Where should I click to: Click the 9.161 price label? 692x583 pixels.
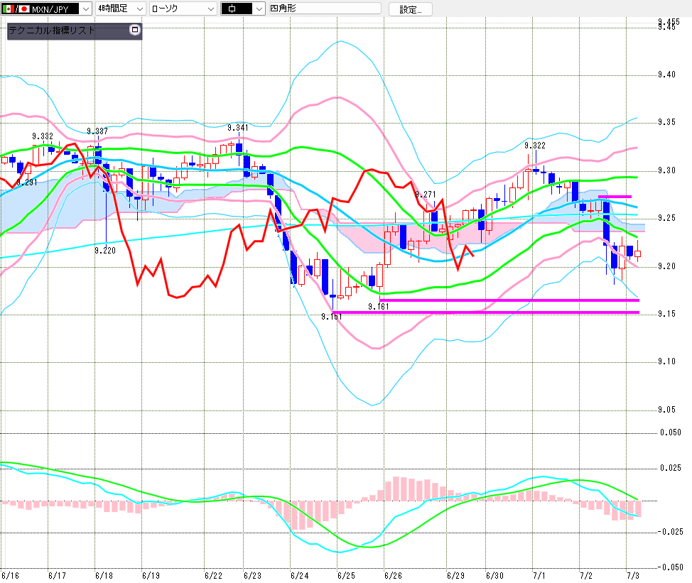(379, 307)
